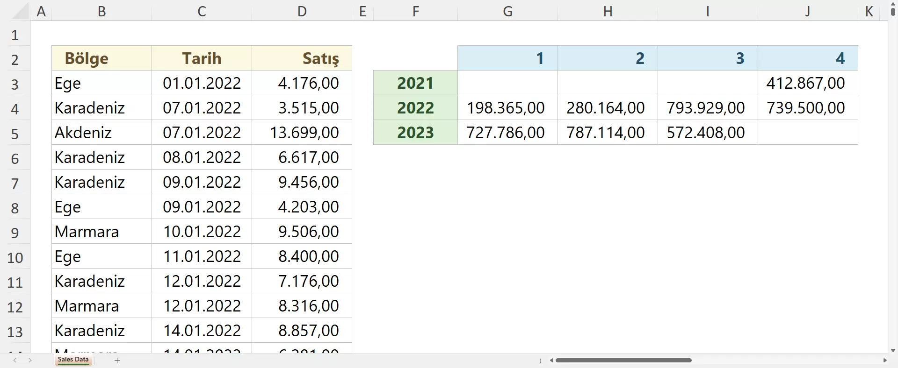Select column B header

101,11
